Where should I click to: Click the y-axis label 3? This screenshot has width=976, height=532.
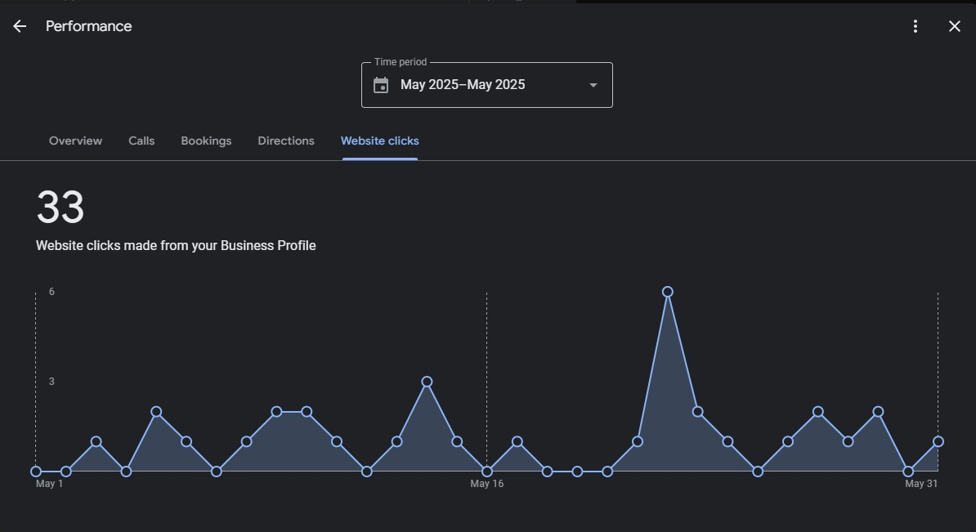[x=51, y=382]
